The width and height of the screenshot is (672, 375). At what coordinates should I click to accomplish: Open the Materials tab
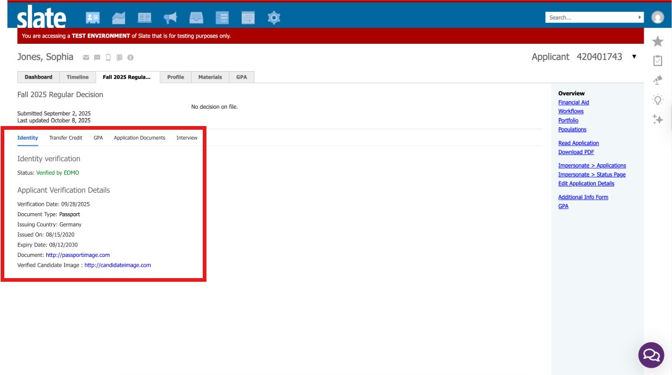pos(210,77)
